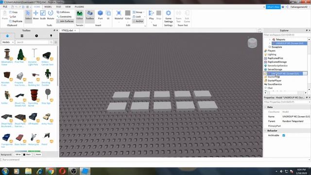Open the Part type dropdown arrow
Screen dimensions: 311x175
click(100, 22)
